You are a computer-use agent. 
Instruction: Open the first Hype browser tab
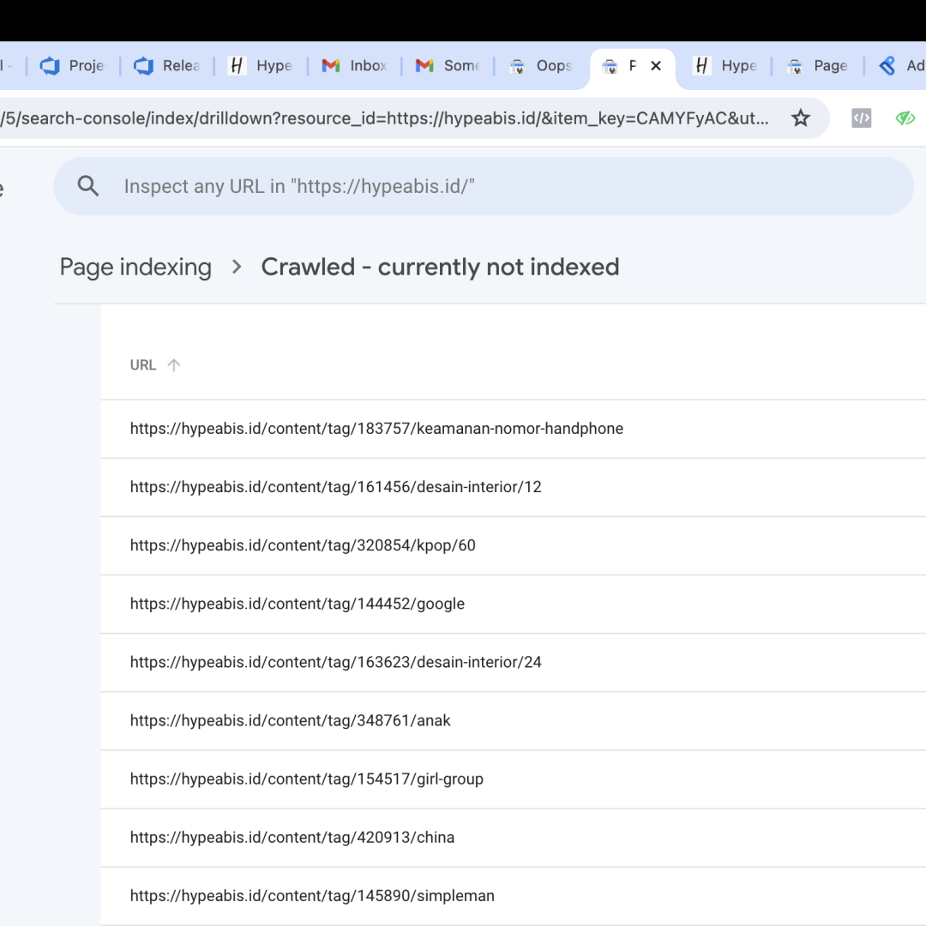260,65
